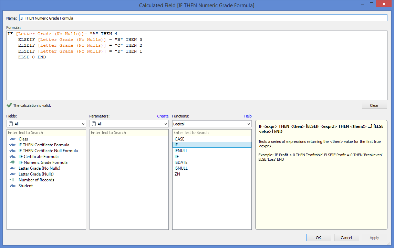Select the ISNULL function in the list
This screenshot has width=394, height=248.
click(x=181, y=168)
